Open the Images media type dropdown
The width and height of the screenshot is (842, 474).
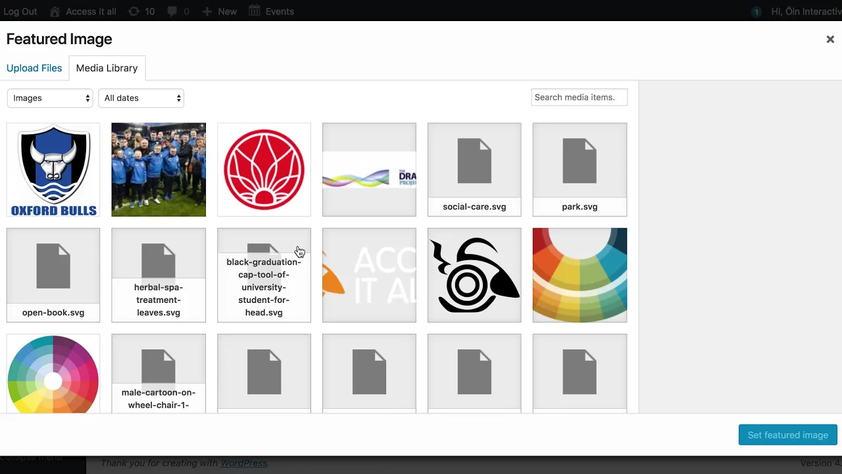coord(50,98)
